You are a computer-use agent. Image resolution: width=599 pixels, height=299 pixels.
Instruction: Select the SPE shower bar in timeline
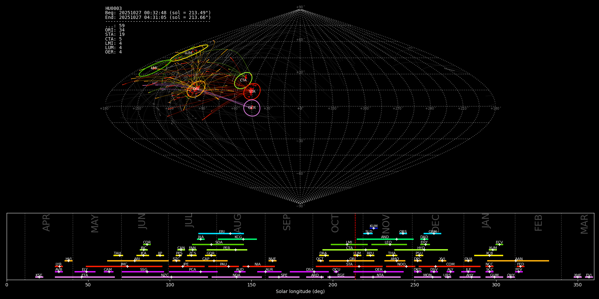[284, 277]
